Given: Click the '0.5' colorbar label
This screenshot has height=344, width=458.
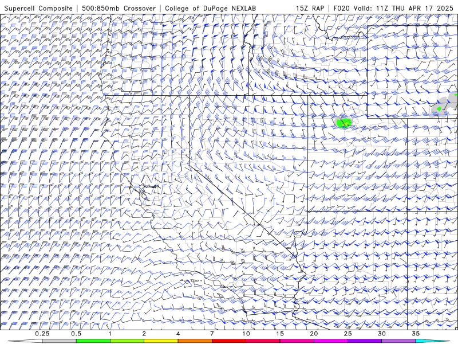Looking at the screenshot, I should click(x=76, y=334).
